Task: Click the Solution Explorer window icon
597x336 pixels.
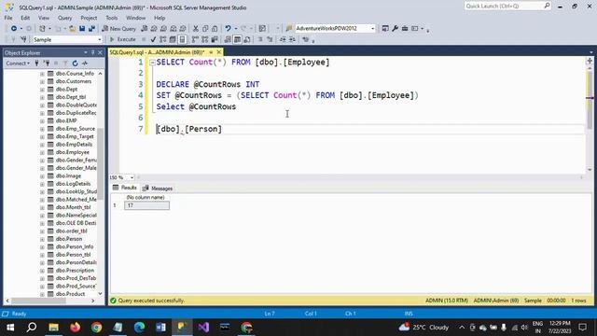Action: 385,29
